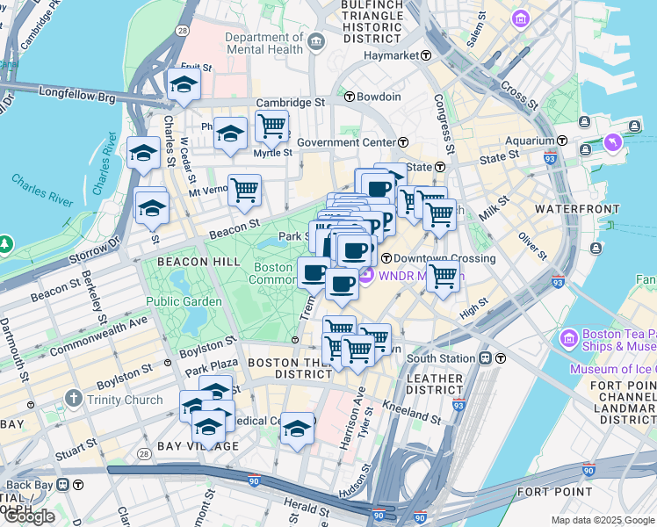Click the Boston Common label
Image resolution: width=657 pixels, height=527 pixels.
click(x=273, y=273)
